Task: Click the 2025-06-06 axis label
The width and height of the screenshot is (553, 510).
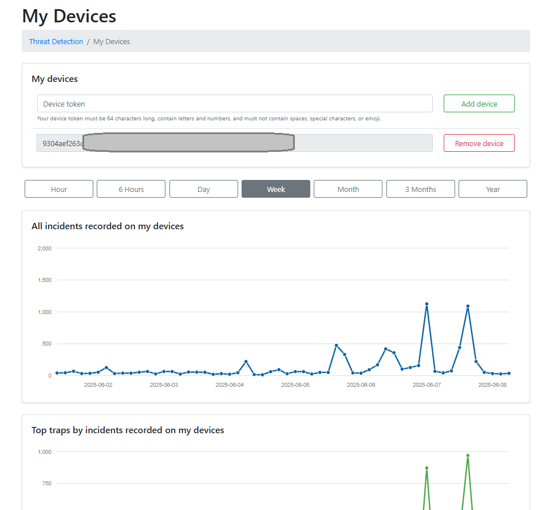Action: (361, 385)
